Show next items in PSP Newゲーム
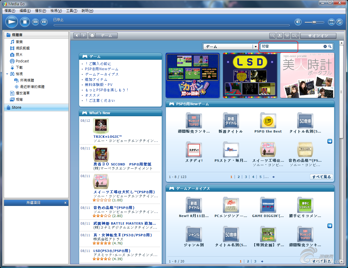 point(330,142)
